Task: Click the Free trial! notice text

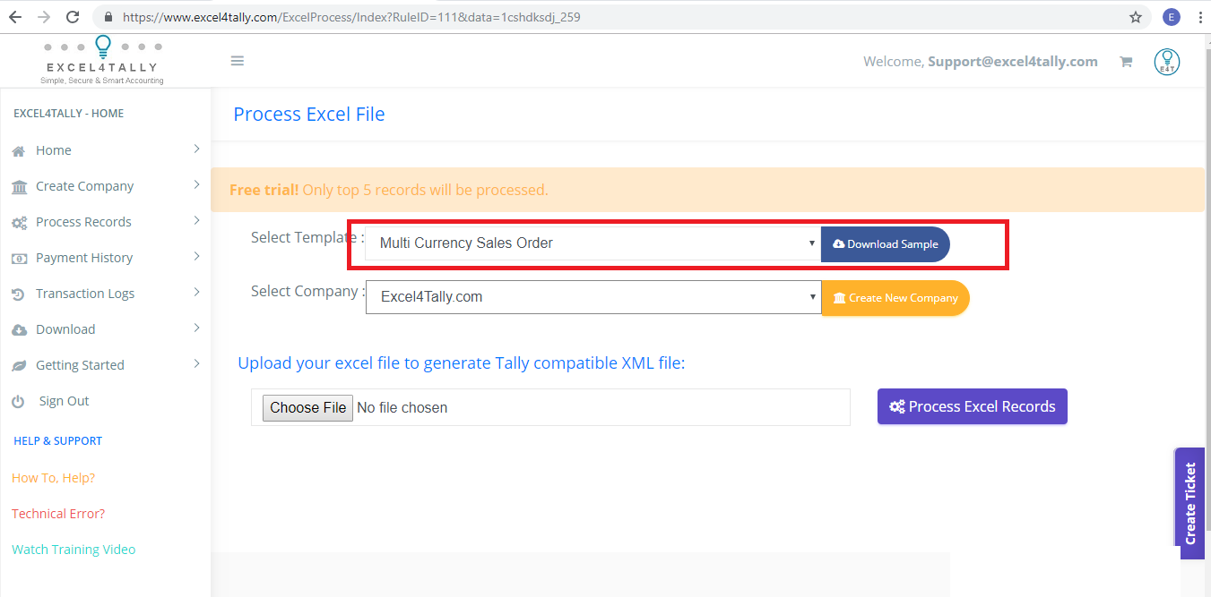Action: click(389, 190)
